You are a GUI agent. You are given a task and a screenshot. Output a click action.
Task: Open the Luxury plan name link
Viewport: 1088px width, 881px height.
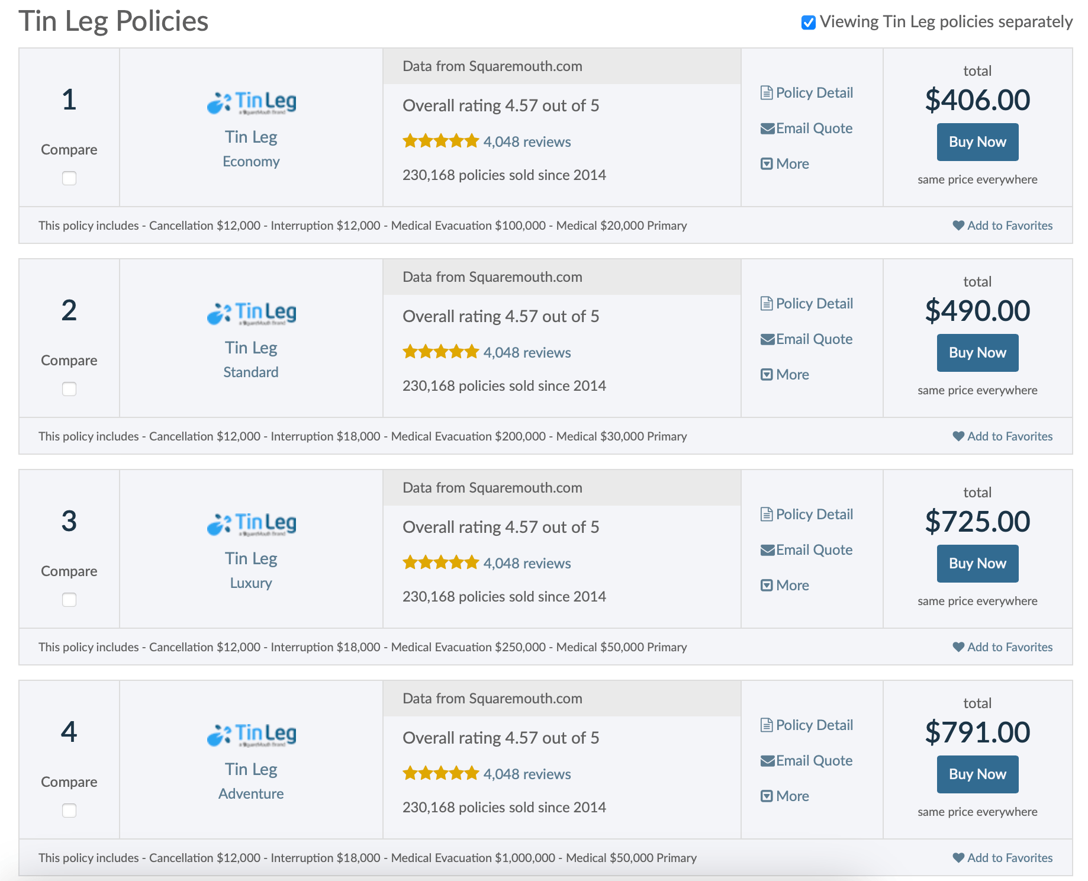(x=251, y=583)
